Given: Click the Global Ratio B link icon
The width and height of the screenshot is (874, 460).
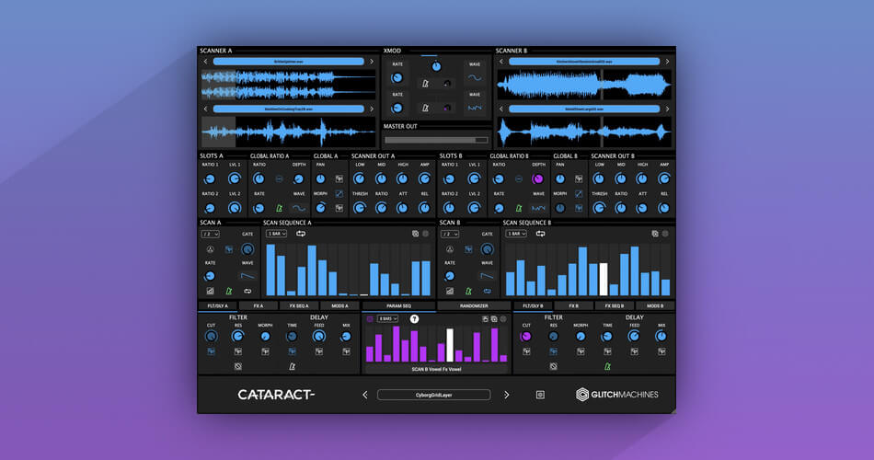Looking at the screenshot, I should (x=519, y=179).
